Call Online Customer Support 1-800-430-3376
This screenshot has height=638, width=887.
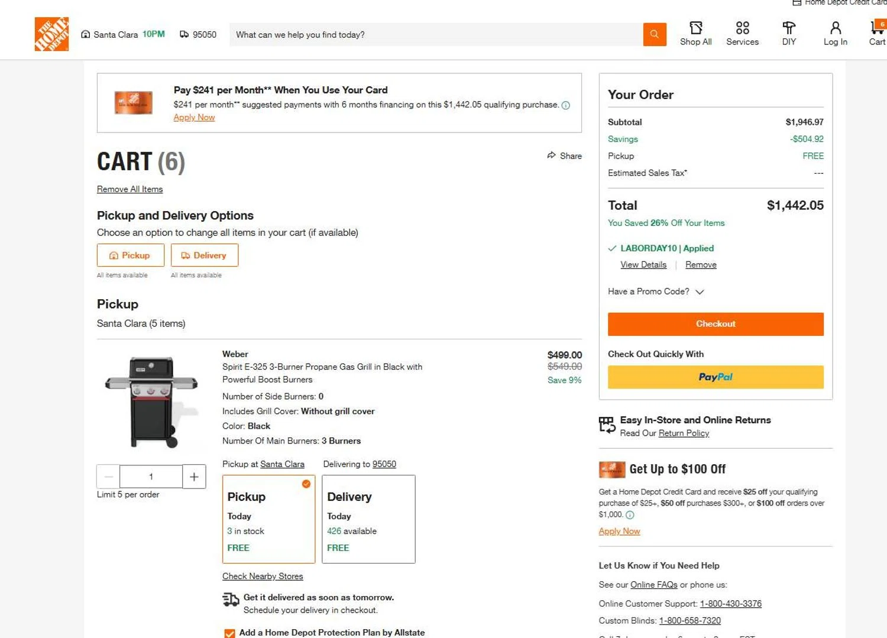click(730, 604)
